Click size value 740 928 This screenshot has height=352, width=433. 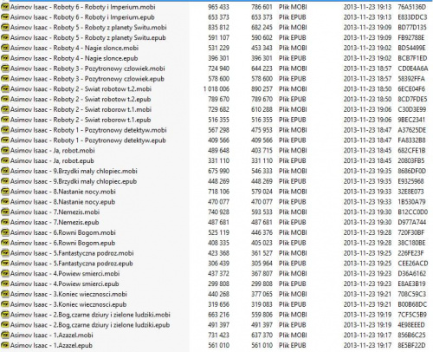pyautogui.click(x=218, y=212)
